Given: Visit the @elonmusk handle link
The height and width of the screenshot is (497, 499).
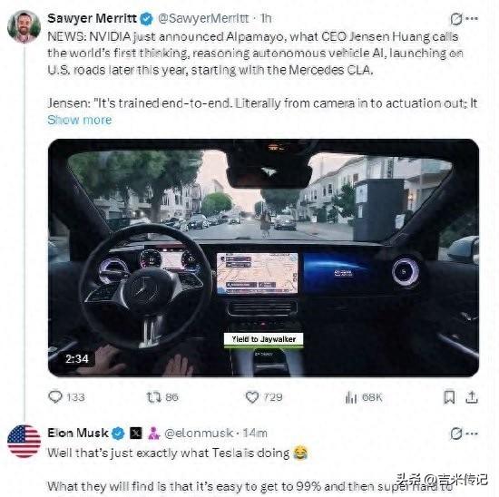Looking at the screenshot, I should point(199,433).
